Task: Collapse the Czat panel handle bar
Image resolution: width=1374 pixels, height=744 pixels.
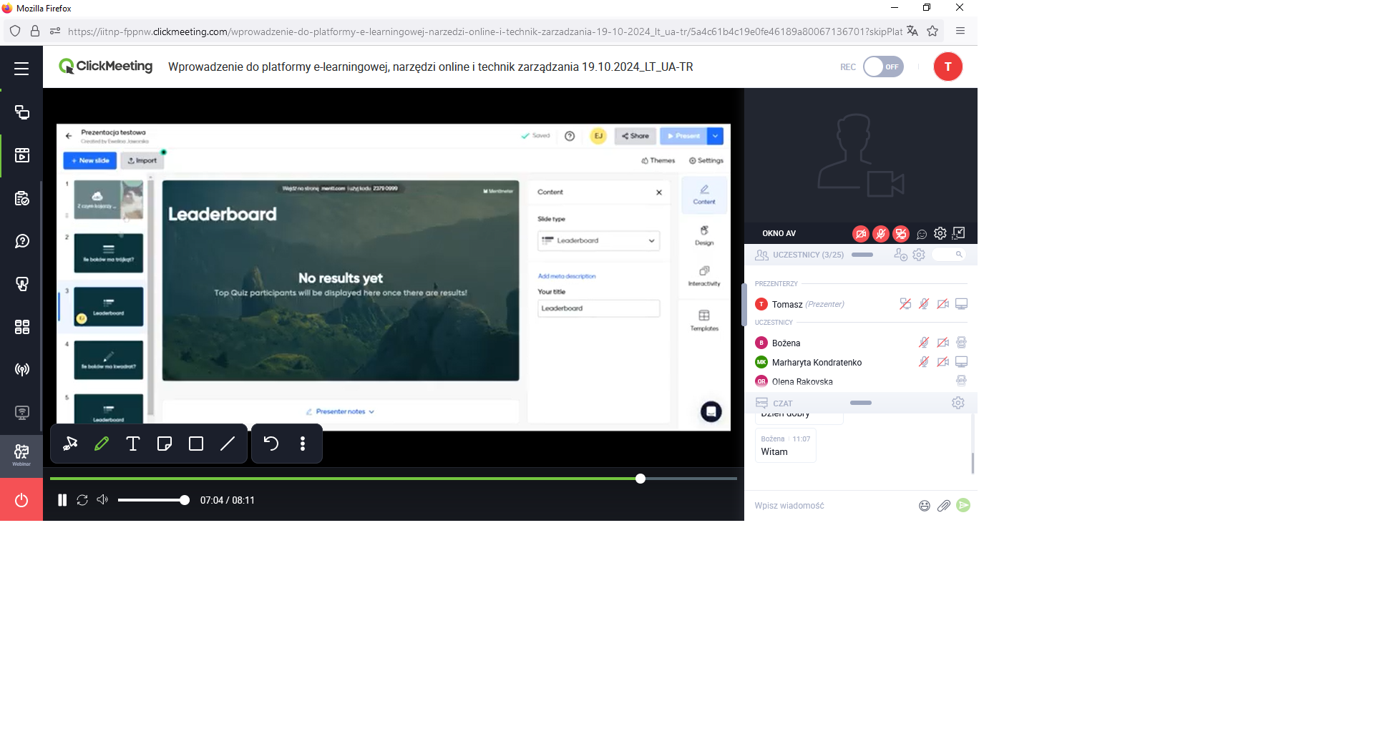Action: click(861, 403)
